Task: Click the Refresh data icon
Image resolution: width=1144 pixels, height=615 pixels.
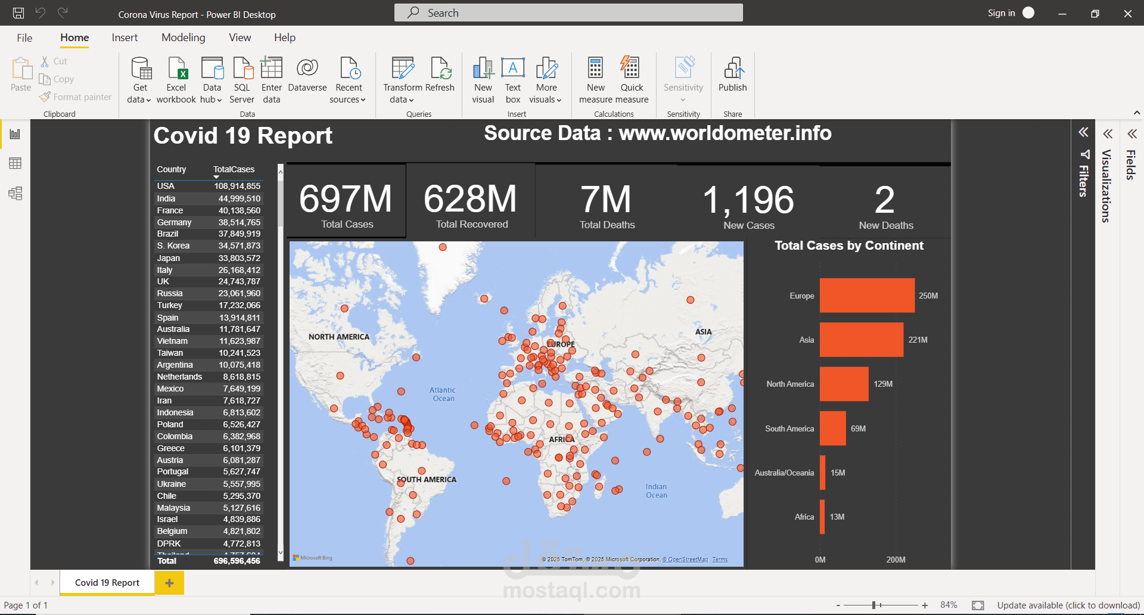Action: click(x=440, y=69)
